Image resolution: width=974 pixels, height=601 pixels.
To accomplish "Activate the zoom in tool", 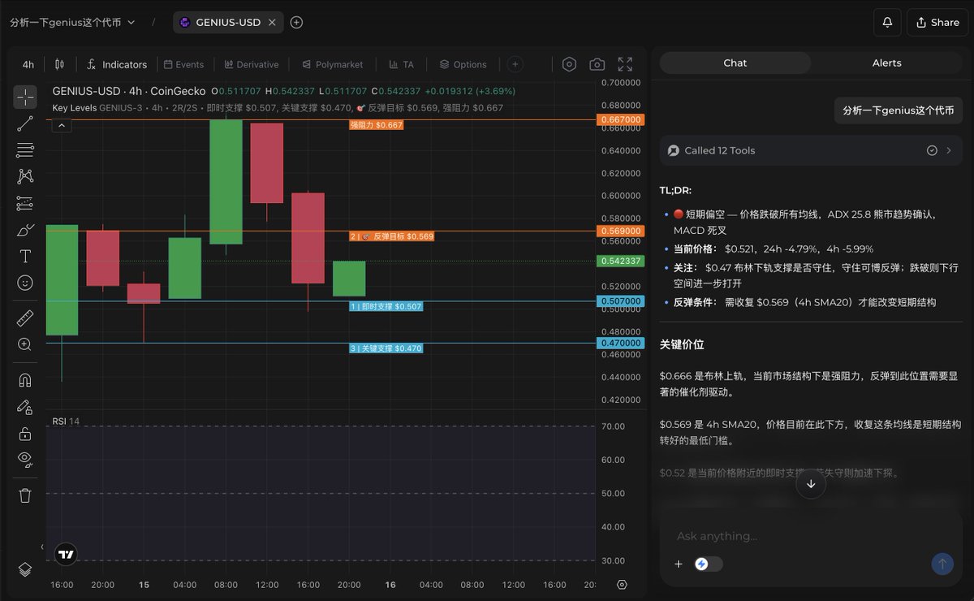I will [25, 344].
